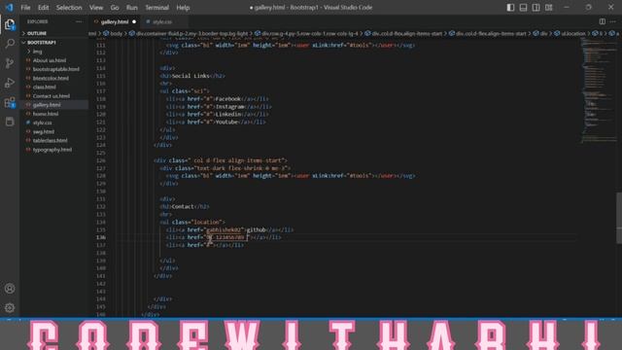
Task: Open the Manage gear icon
Action: click(x=10, y=307)
